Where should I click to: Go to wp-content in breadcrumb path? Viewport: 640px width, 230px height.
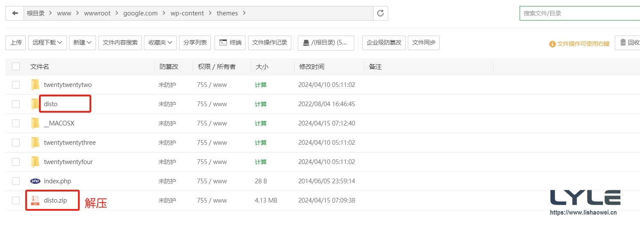click(187, 13)
